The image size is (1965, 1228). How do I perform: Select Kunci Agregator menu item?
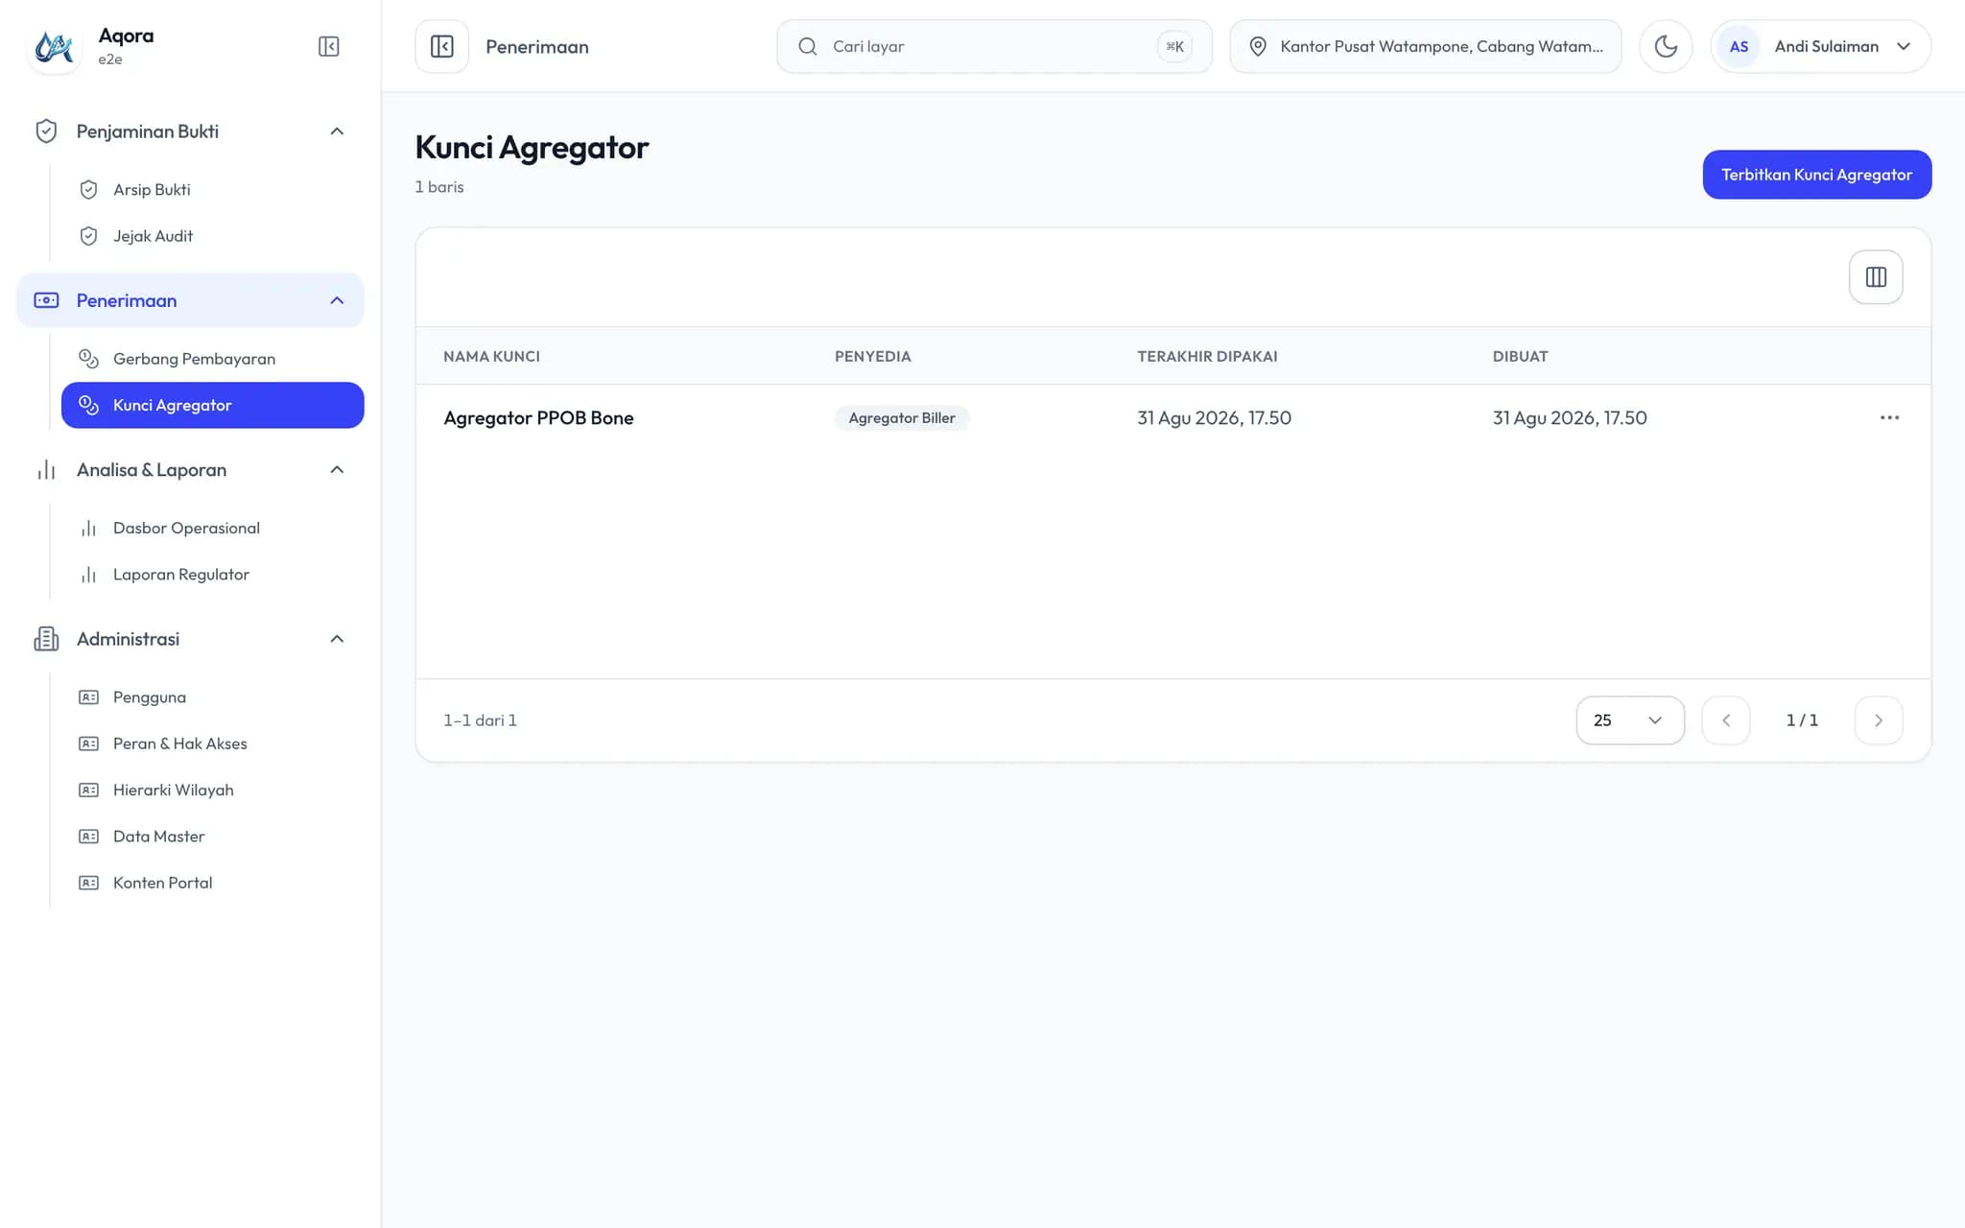(212, 405)
